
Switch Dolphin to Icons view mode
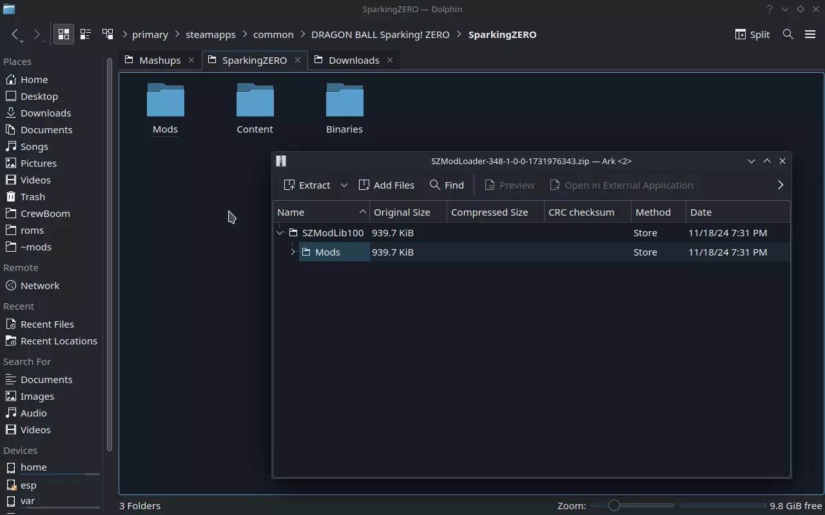(63, 34)
